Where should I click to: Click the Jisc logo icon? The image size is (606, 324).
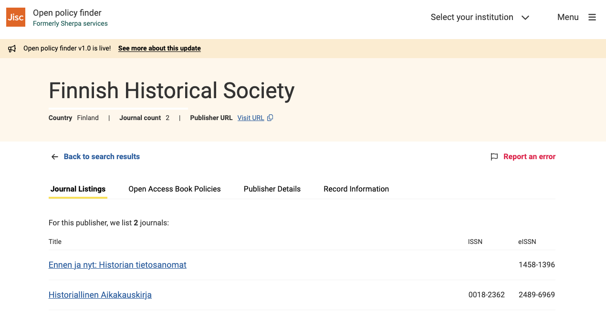16,17
